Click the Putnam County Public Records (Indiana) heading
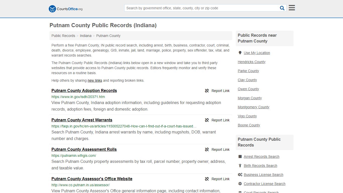The height and width of the screenshot is (193, 343). click(103, 25)
